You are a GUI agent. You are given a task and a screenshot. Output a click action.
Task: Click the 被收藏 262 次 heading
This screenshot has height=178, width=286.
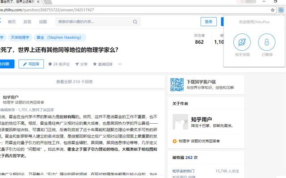click(x=185, y=158)
